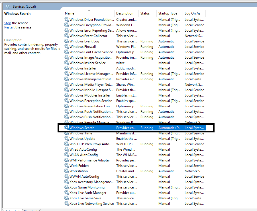
Task: Click the gear icon for Windows Firewall
Action: [67, 46]
